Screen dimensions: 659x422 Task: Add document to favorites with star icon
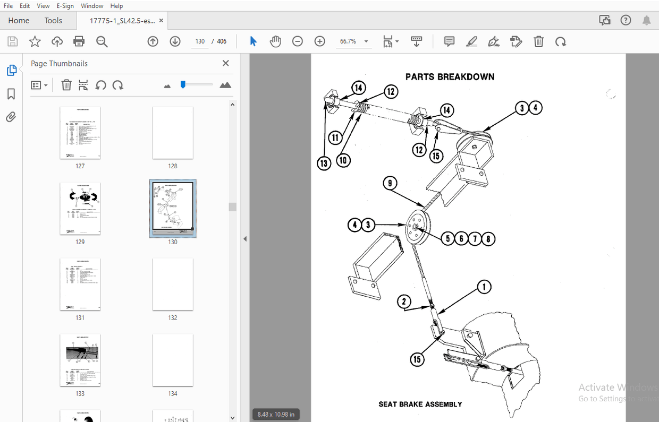point(35,41)
